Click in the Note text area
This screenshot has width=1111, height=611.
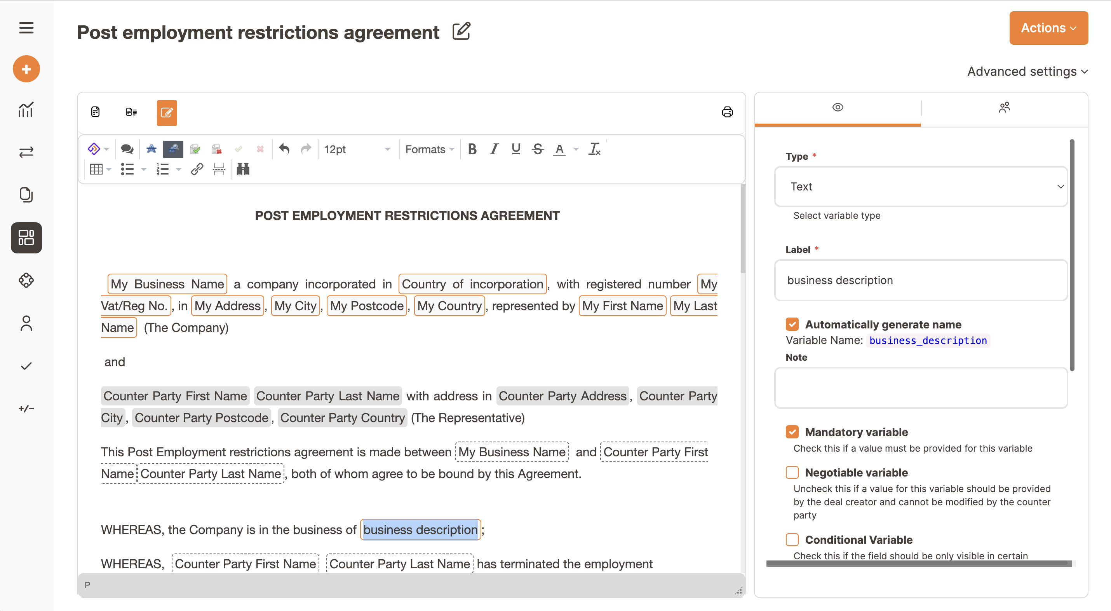[921, 388]
